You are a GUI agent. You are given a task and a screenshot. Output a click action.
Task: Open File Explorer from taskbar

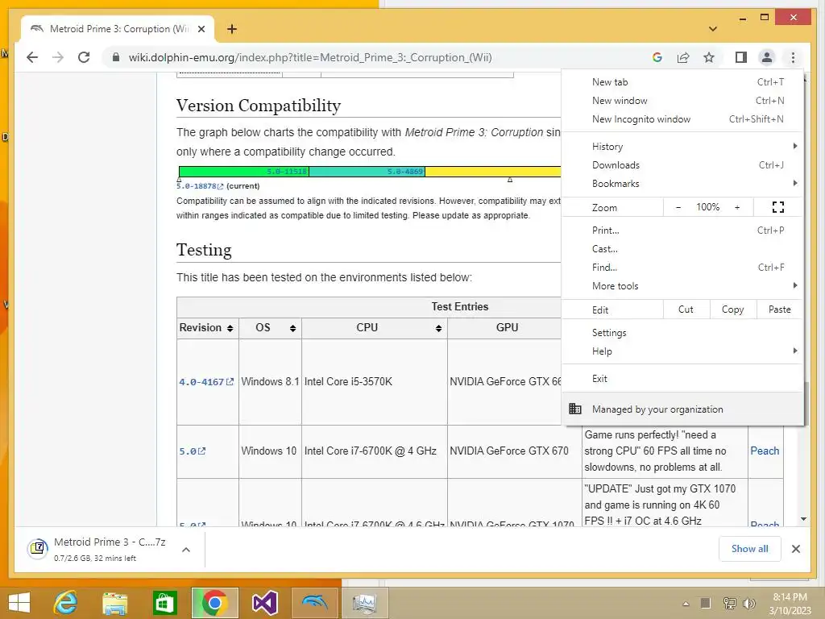click(114, 603)
